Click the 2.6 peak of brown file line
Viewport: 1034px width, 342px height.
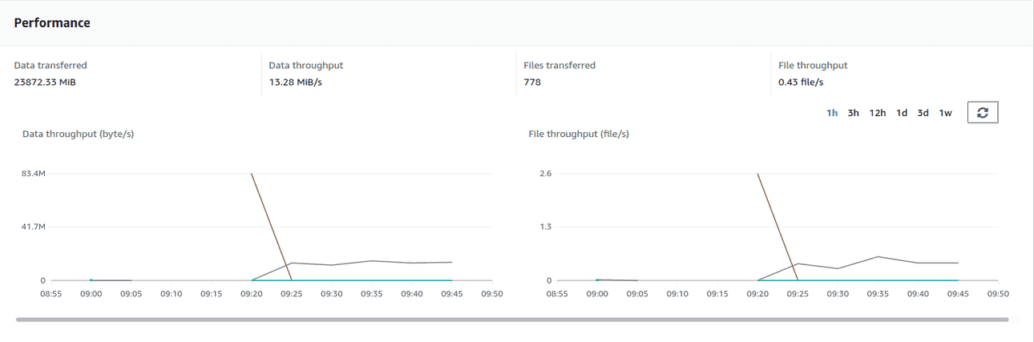coord(757,174)
